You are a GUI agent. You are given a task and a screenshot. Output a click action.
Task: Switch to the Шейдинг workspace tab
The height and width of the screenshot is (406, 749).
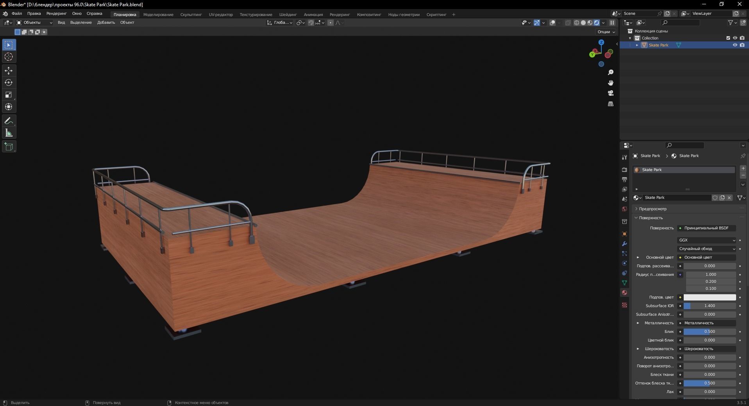click(288, 14)
